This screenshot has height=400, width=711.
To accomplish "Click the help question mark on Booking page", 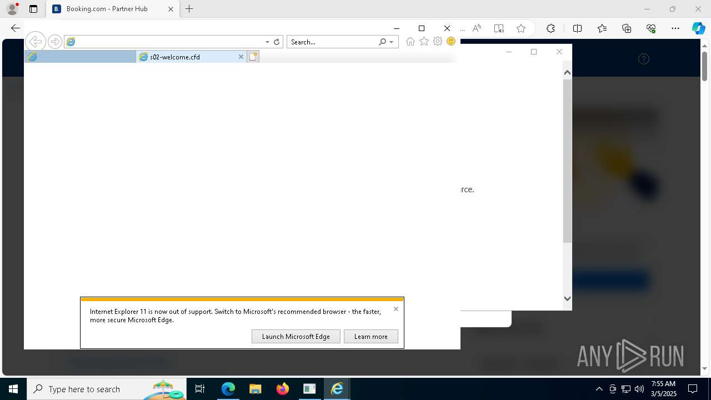I will click(x=644, y=59).
